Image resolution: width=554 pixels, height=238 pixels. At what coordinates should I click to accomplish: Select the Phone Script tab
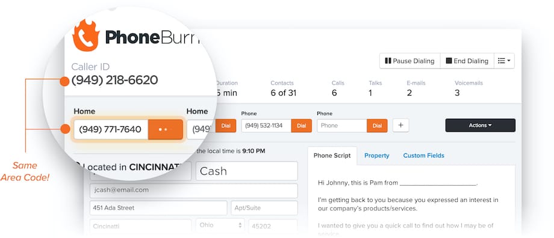[x=332, y=156]
